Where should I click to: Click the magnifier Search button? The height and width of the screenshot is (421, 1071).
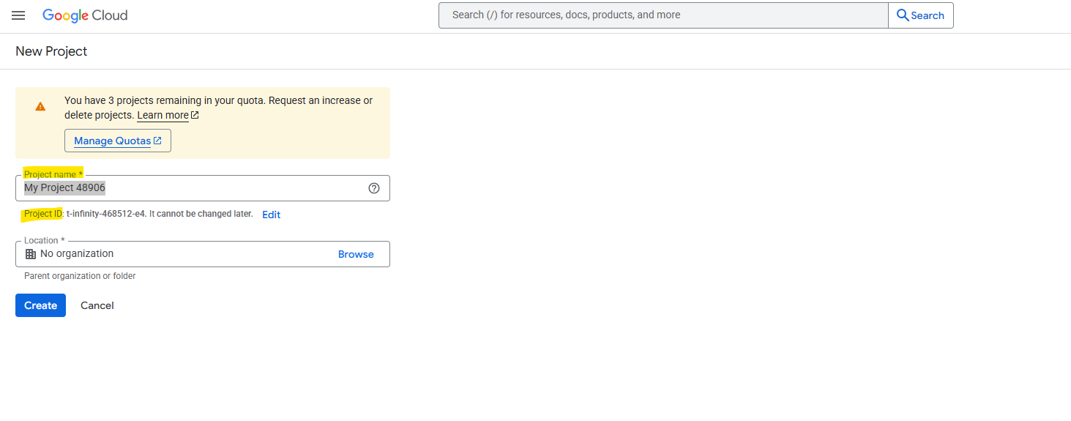tap(921, 15)
